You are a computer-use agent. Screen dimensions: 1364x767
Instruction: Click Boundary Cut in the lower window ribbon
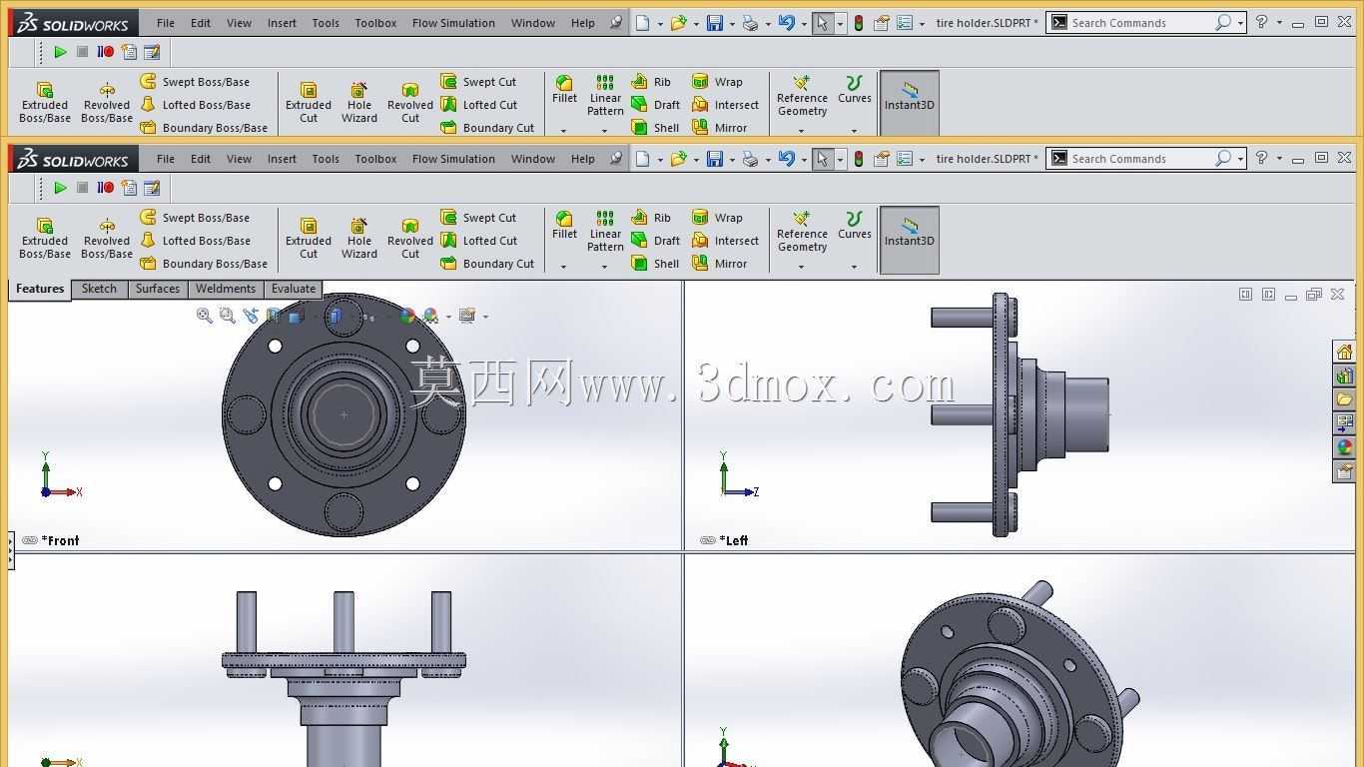[x=487, y=264]
